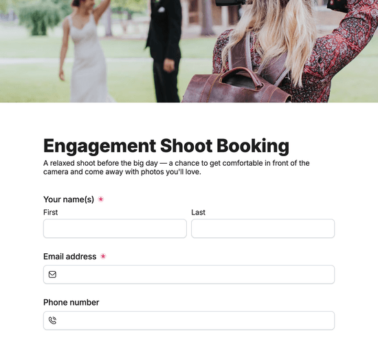Click the 'Your name(s)' label

pyautogui.click(x=69, y=200)
